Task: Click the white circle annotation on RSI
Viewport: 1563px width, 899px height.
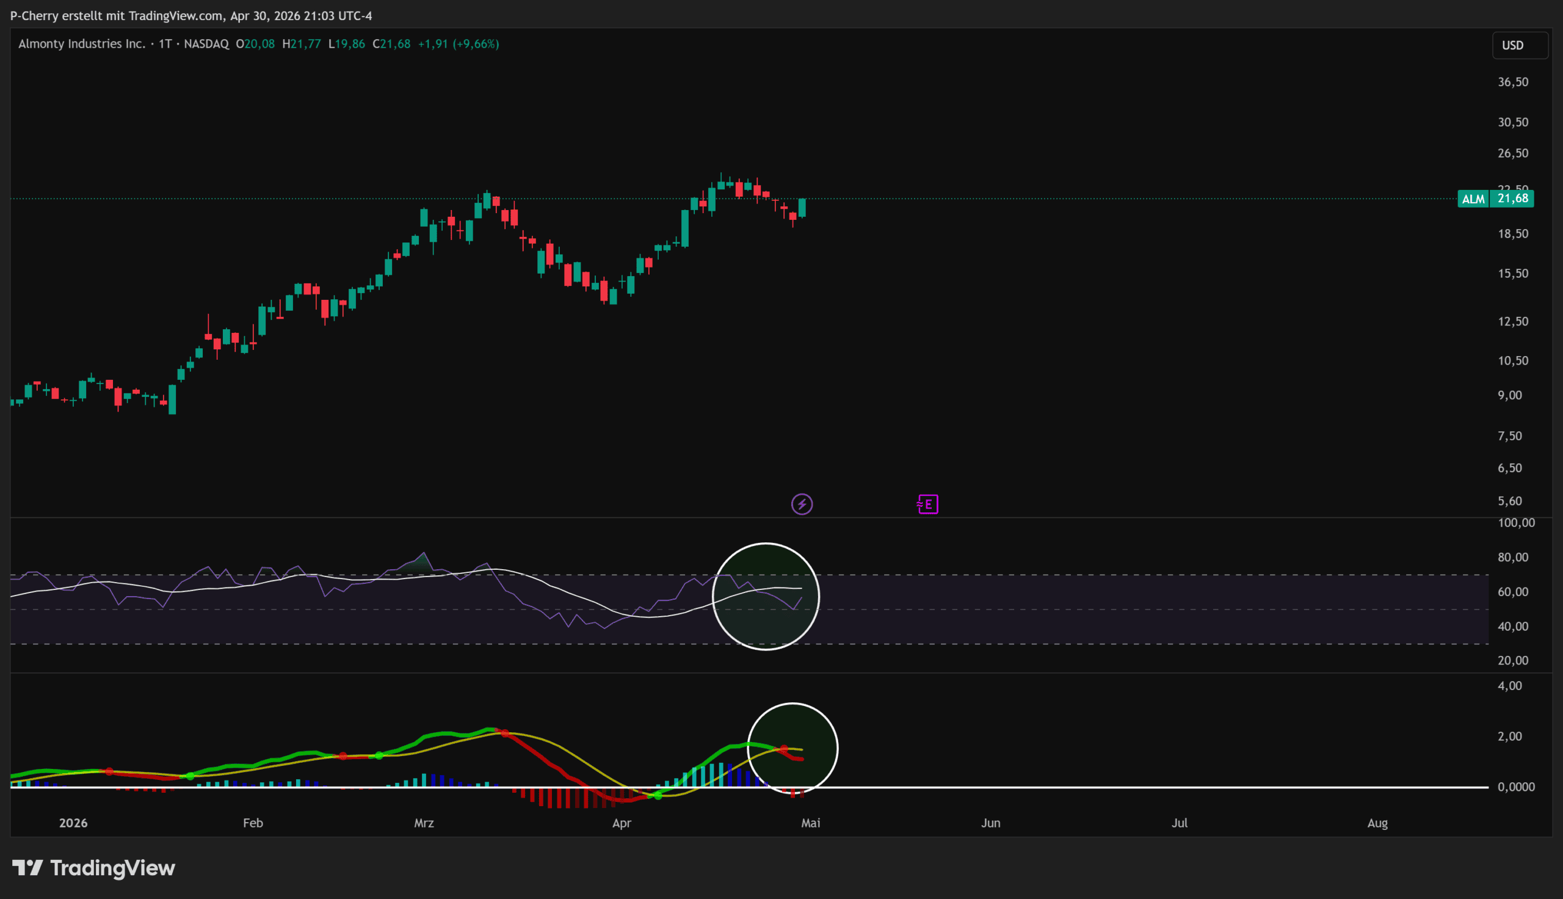Action: tap(766, 597)
